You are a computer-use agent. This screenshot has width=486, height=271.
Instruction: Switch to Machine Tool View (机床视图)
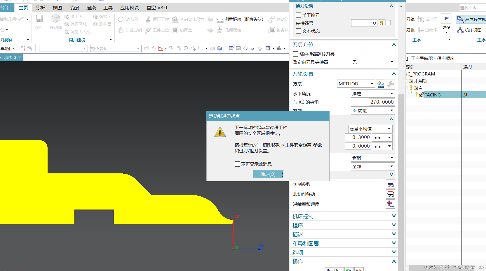[x=469, y=30]
